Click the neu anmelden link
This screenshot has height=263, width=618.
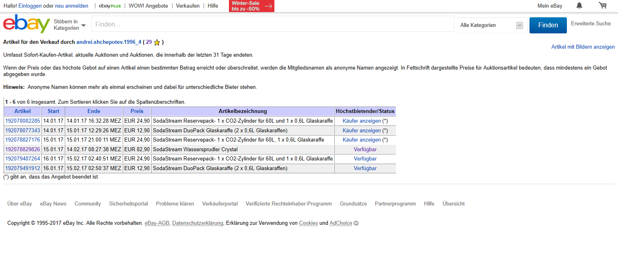72,6
